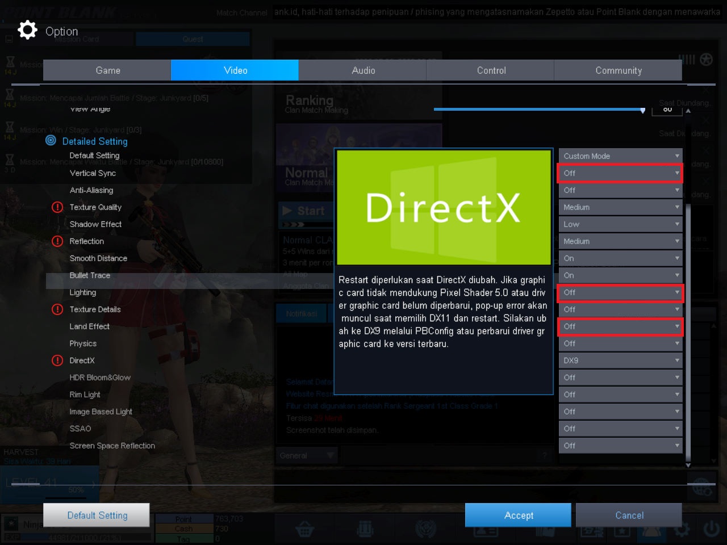This screenshot has width=727, height=545.
Task: Click the warning icon beside Texture Quality
Action: coord(57,207)
